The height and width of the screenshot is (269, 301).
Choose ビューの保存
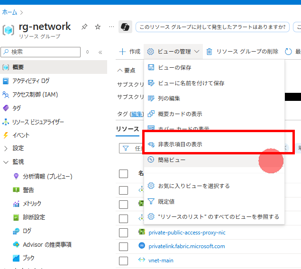tap(214, 68)
